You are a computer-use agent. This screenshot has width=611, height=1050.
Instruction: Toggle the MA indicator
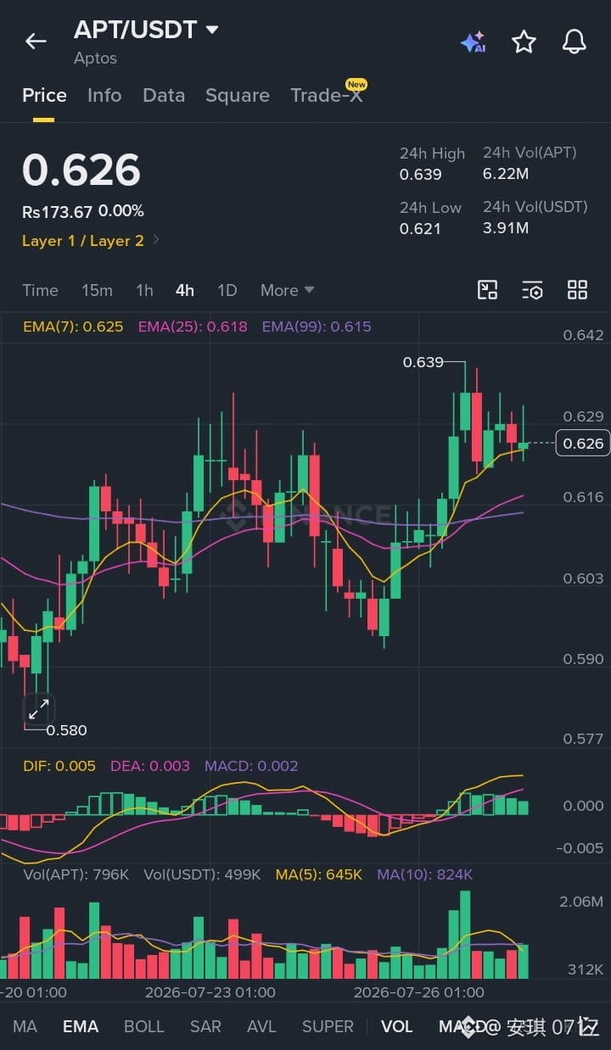pos(25,1026)
